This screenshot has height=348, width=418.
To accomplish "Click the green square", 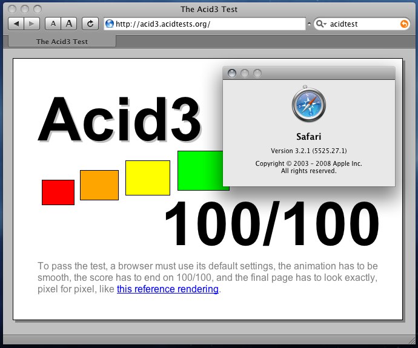I will (200, 171).
